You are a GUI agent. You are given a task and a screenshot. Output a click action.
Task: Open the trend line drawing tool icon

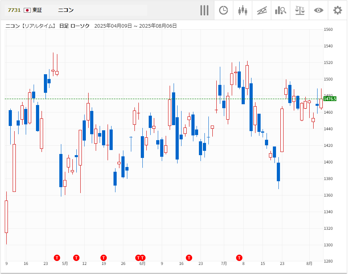pos(262,10)
